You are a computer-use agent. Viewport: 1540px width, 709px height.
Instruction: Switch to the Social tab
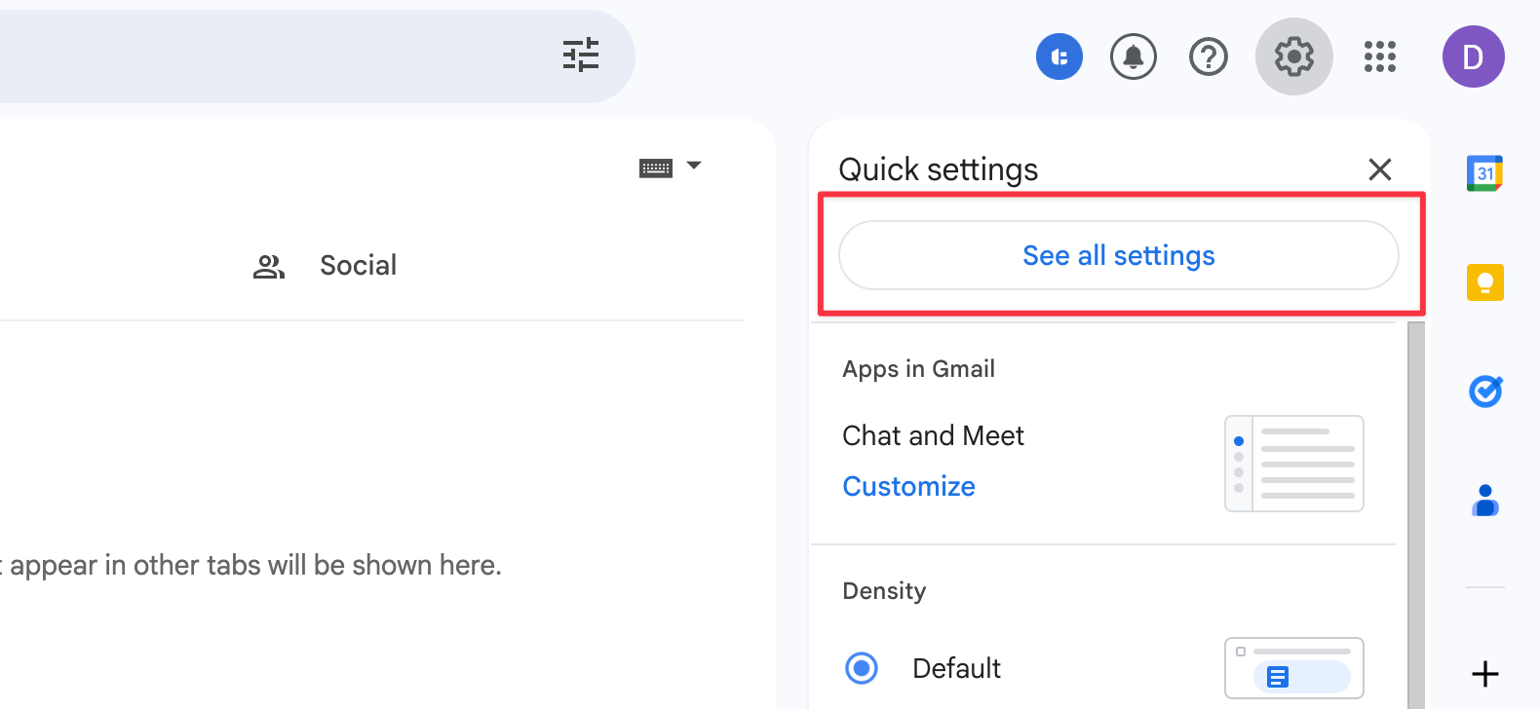tap(326, 265)
